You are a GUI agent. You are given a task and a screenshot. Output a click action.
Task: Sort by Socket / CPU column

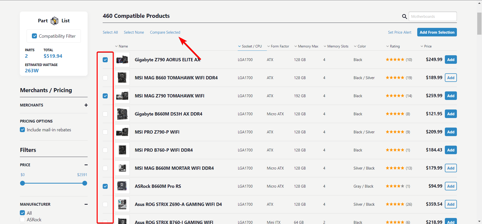(x=250, y=46)
